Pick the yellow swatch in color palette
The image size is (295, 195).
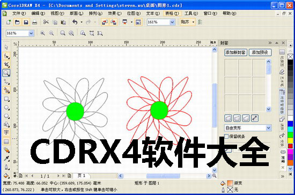pos(290,140)
